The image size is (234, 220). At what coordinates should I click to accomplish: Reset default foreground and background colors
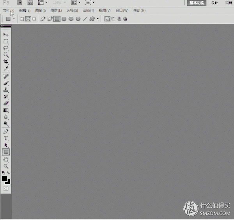point(3,173)
